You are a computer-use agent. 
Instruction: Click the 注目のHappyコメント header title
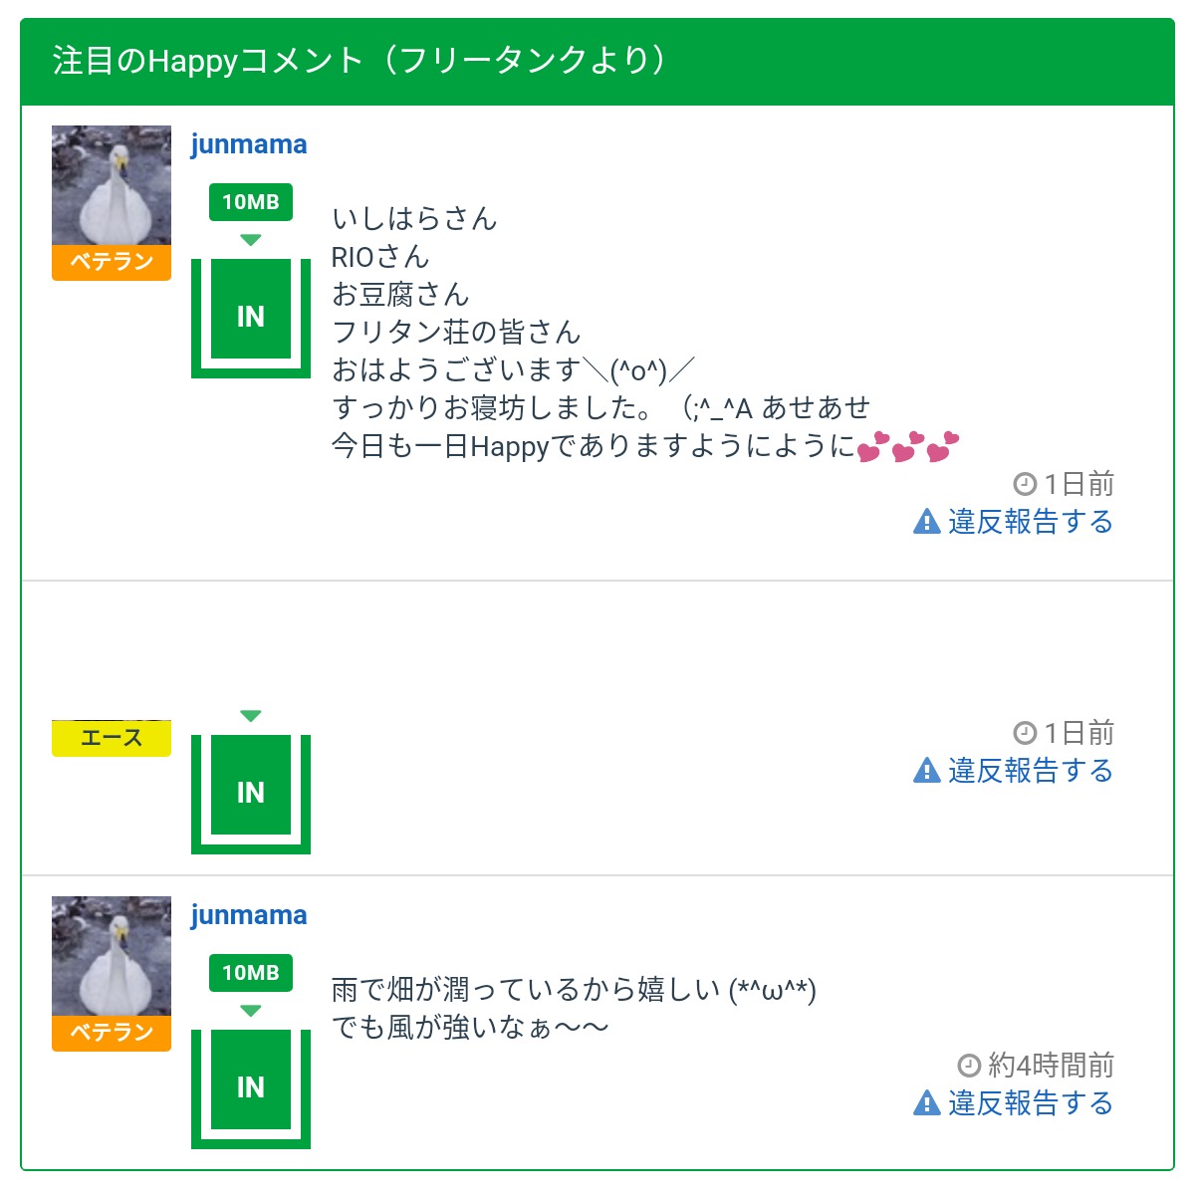(358, 62)
